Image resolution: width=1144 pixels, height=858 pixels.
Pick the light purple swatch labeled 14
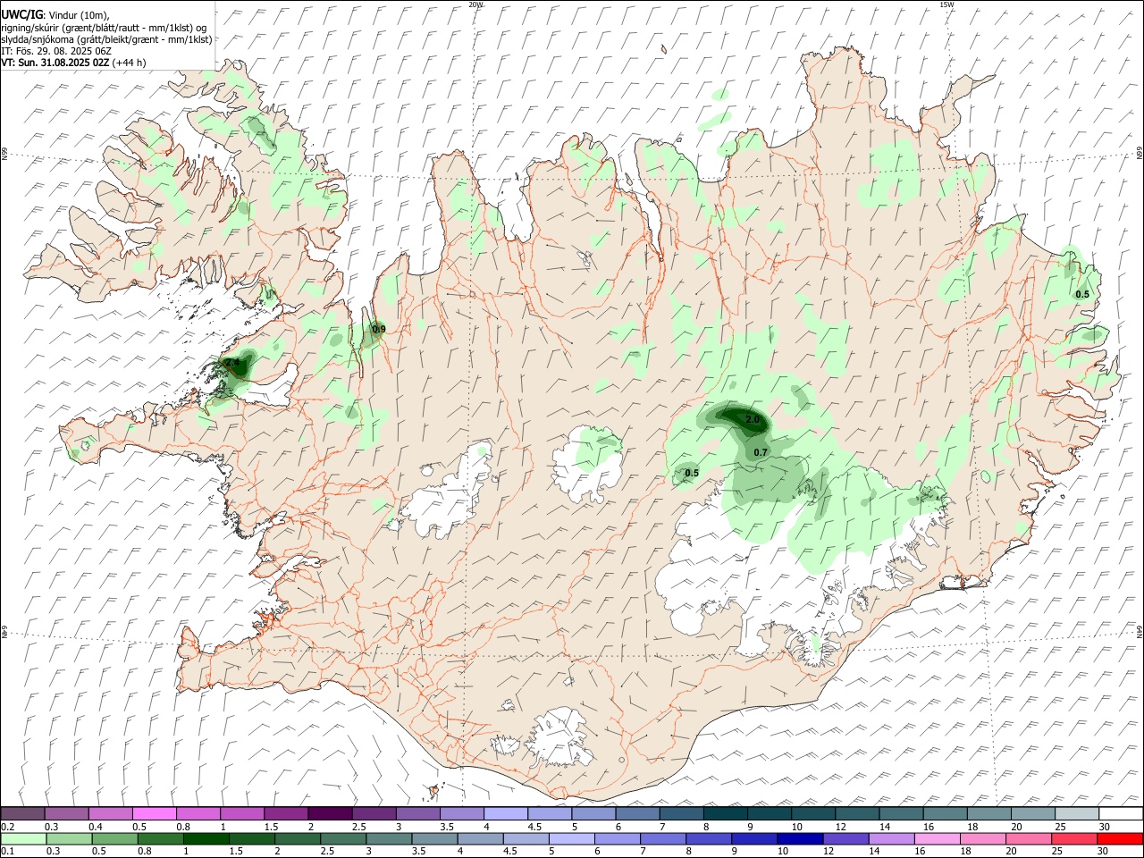coord(891,838)
